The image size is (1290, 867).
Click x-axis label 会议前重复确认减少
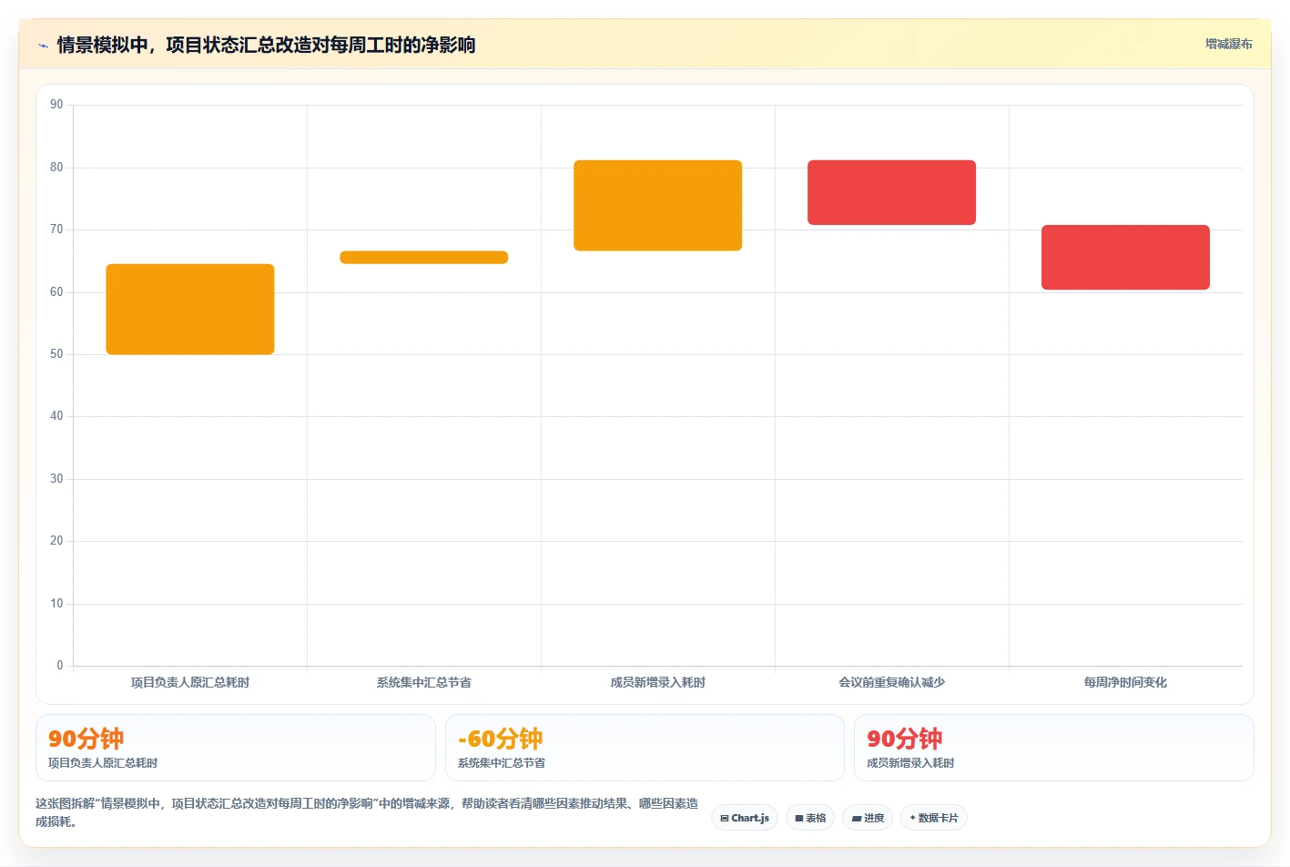point(892,682)
